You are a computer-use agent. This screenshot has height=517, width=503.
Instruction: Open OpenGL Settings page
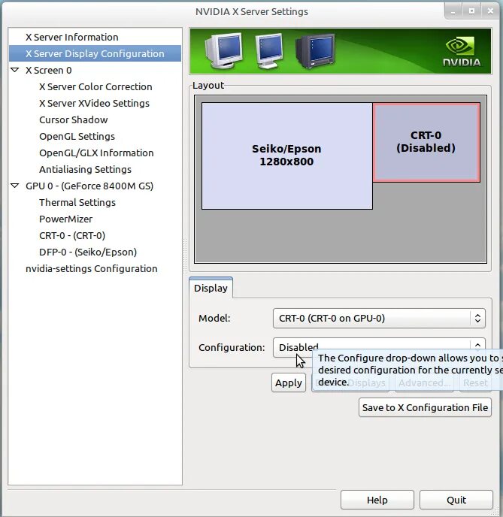pos(77,137)
